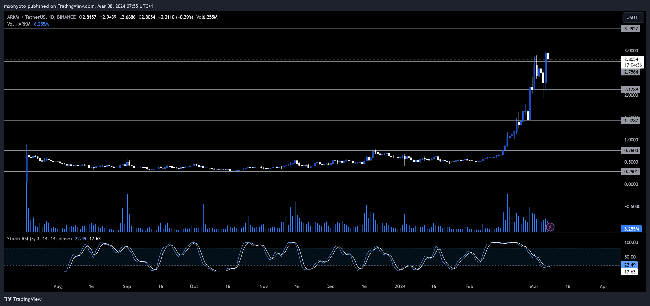Click the Stoch RSI 17.63 axis label
Viewport: 650px width, 306px height.
(630, 272)
